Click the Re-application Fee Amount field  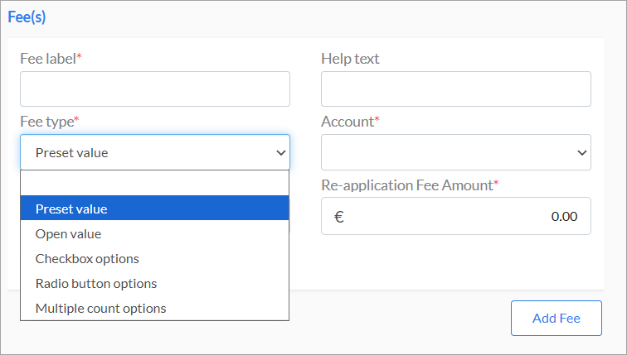(x=456, y=216)
